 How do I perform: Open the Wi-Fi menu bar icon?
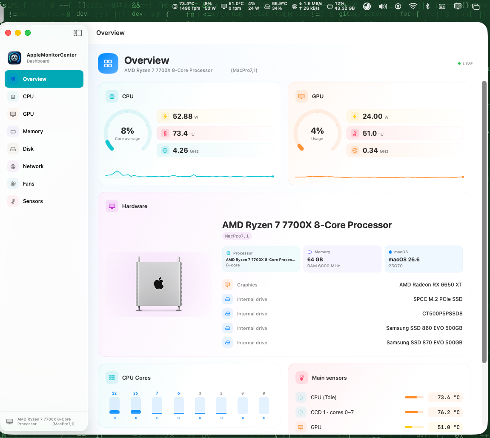click(x=413, y=6)
